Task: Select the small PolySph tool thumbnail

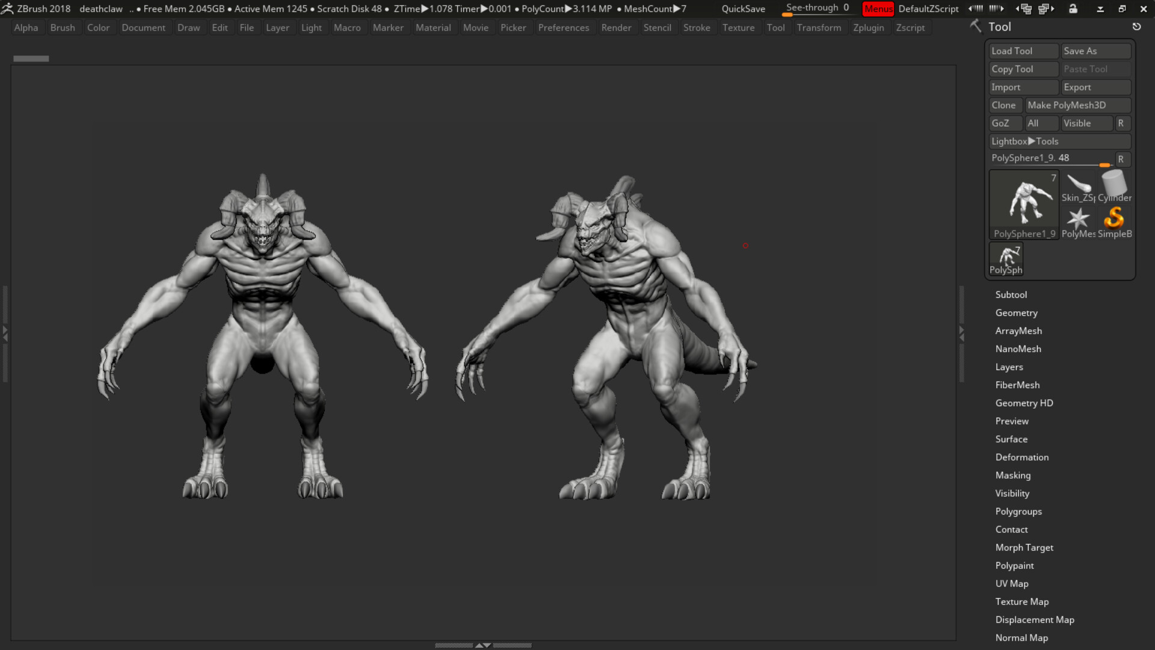Action: tap(1006, 259)
